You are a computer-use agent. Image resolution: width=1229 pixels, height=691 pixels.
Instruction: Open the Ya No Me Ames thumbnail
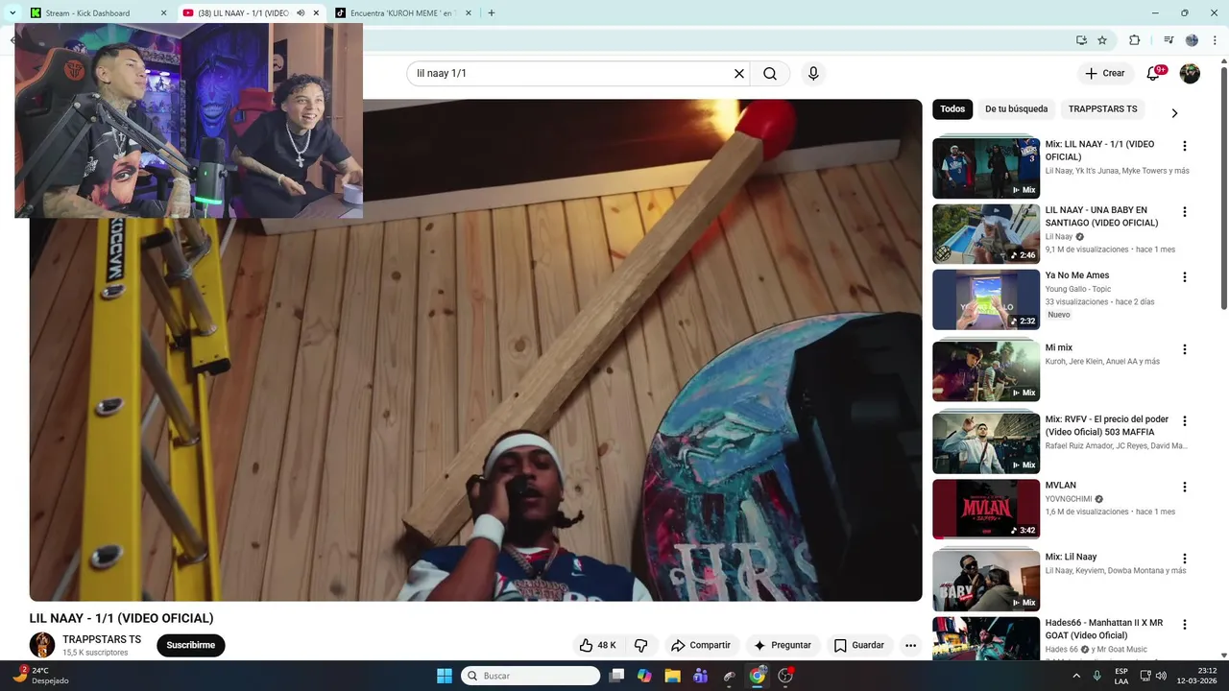coord(986,299)
